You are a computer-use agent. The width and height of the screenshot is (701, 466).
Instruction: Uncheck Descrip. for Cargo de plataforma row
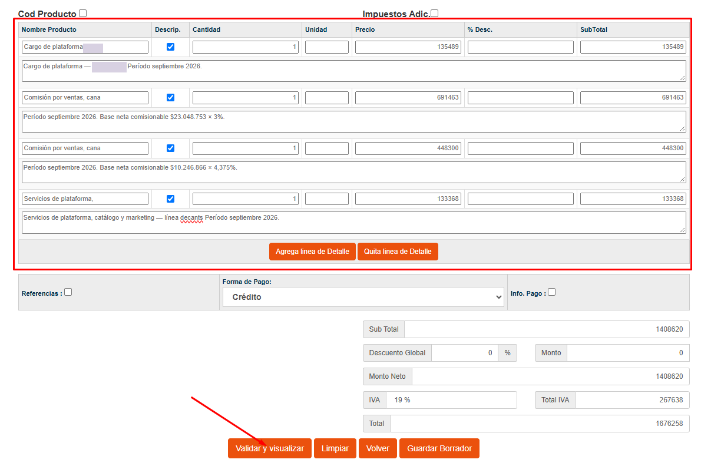click(x=170, y=47)
